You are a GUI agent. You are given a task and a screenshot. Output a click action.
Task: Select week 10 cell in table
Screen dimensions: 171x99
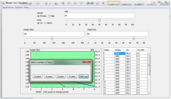pos(109,82)
